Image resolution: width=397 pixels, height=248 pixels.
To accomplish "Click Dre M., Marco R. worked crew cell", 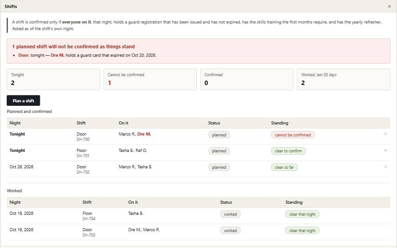I will 144,230.
